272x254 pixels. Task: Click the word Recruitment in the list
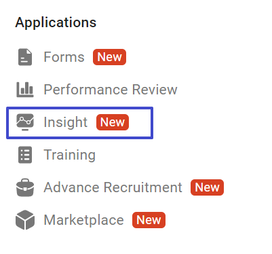143,187
